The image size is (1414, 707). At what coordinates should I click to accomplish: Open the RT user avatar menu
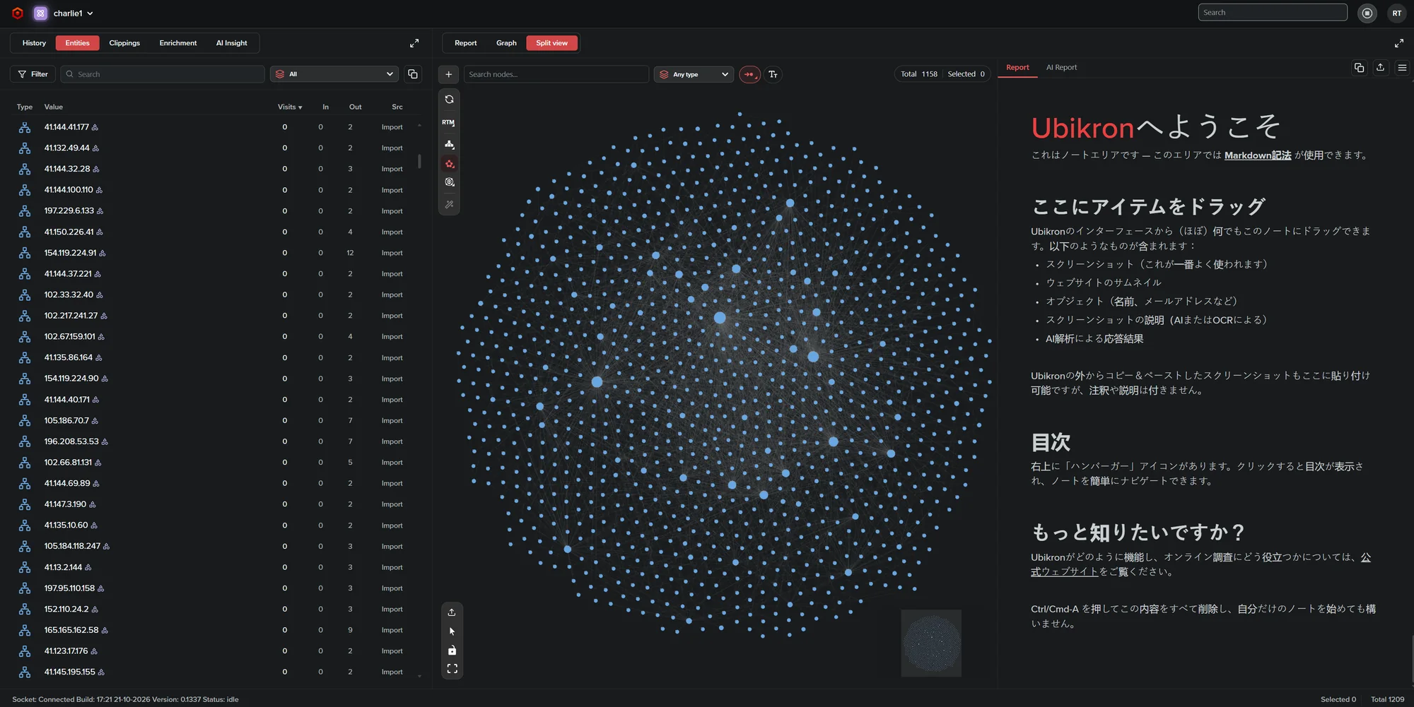click(x=1396, y=13)
